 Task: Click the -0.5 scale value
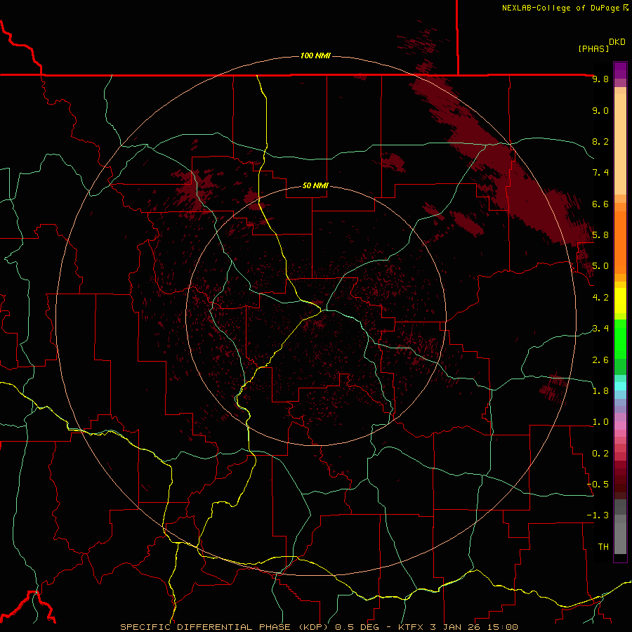coord(598,484)
